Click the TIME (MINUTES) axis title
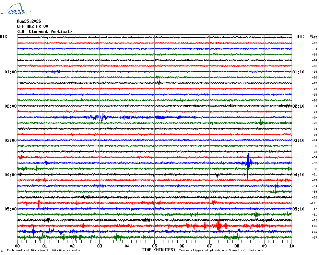Viewport: 319px width, 255px height. (x=158, y=250)
